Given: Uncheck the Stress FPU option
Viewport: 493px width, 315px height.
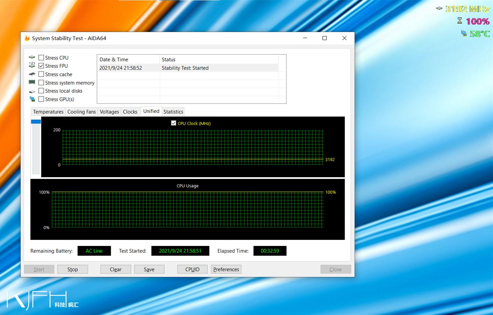Looking at the screenshot, I should tap(41, 66).
